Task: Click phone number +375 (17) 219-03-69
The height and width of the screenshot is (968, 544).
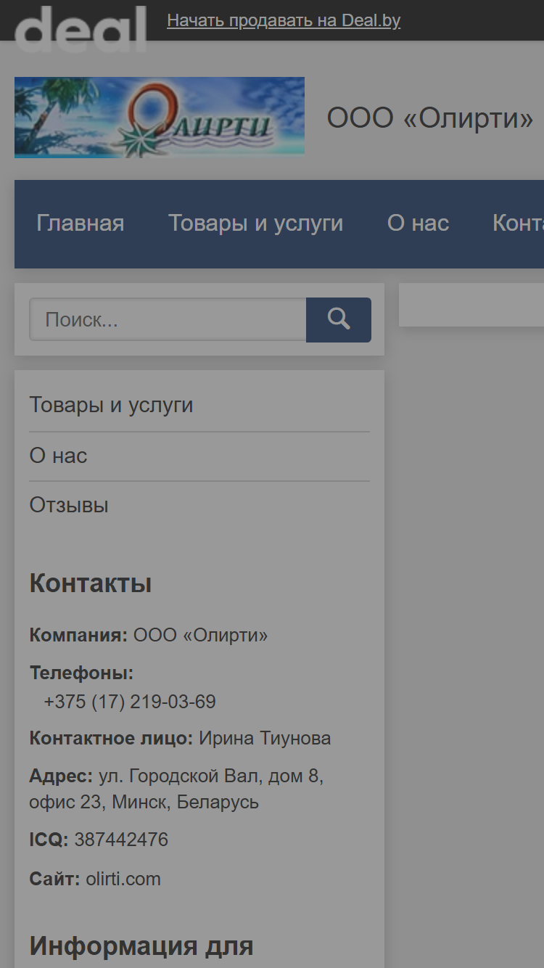Action: [x=130, y=702]
